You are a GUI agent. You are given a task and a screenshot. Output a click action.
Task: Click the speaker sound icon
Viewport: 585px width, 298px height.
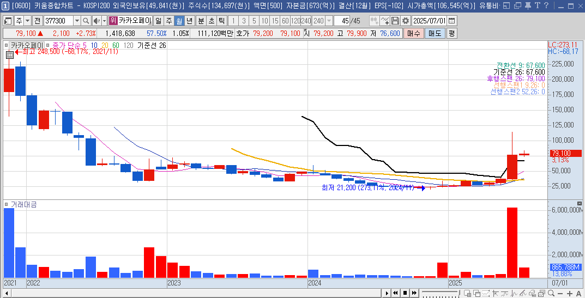(x=97, y=21)
